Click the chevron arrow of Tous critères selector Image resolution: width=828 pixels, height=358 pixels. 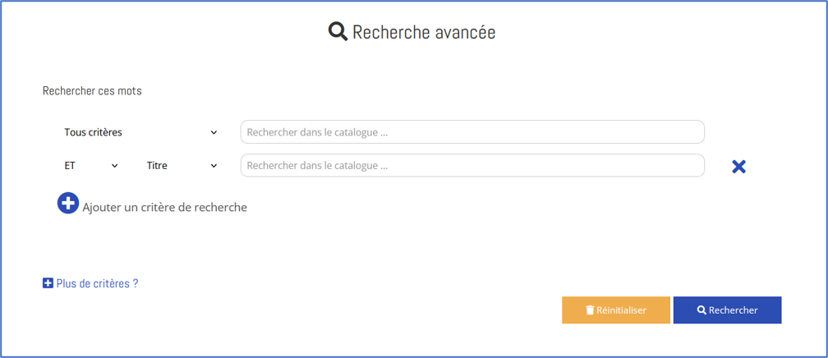[x=214, y=132]
